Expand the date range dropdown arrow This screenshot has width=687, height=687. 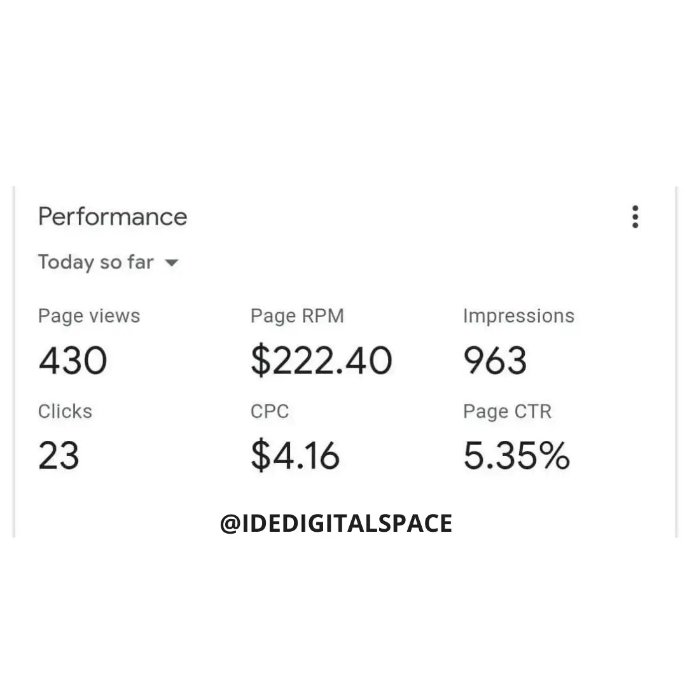[x=172, y=263]
